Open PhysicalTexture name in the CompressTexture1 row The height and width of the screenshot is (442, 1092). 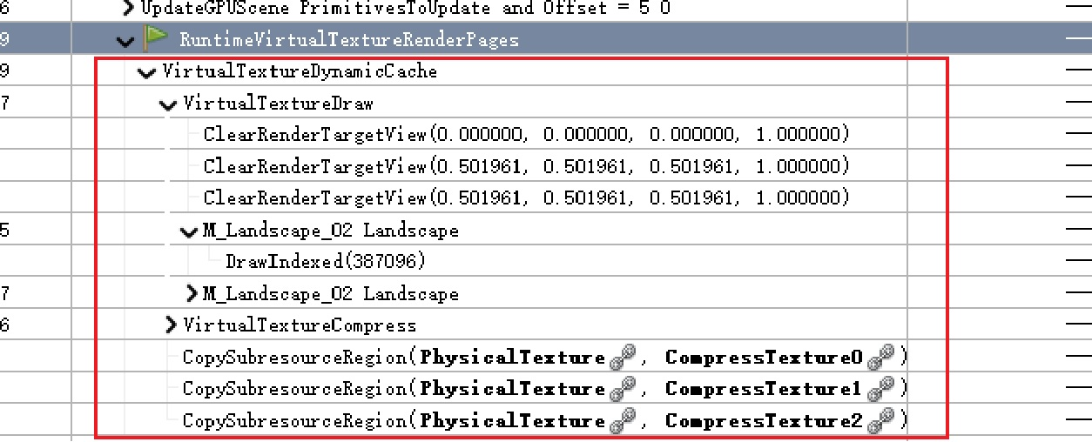click(513, 389)
